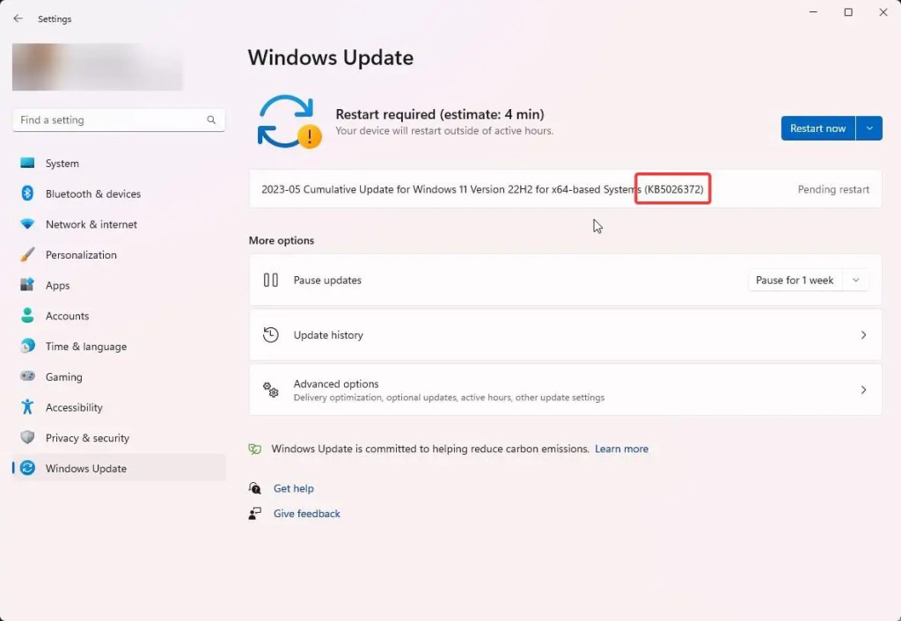
Task: Click the search magnifier icon
Action: (x=211, y=120)
